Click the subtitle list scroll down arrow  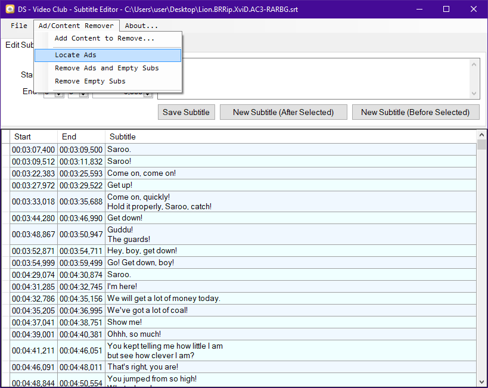click(x=481, y=382)
